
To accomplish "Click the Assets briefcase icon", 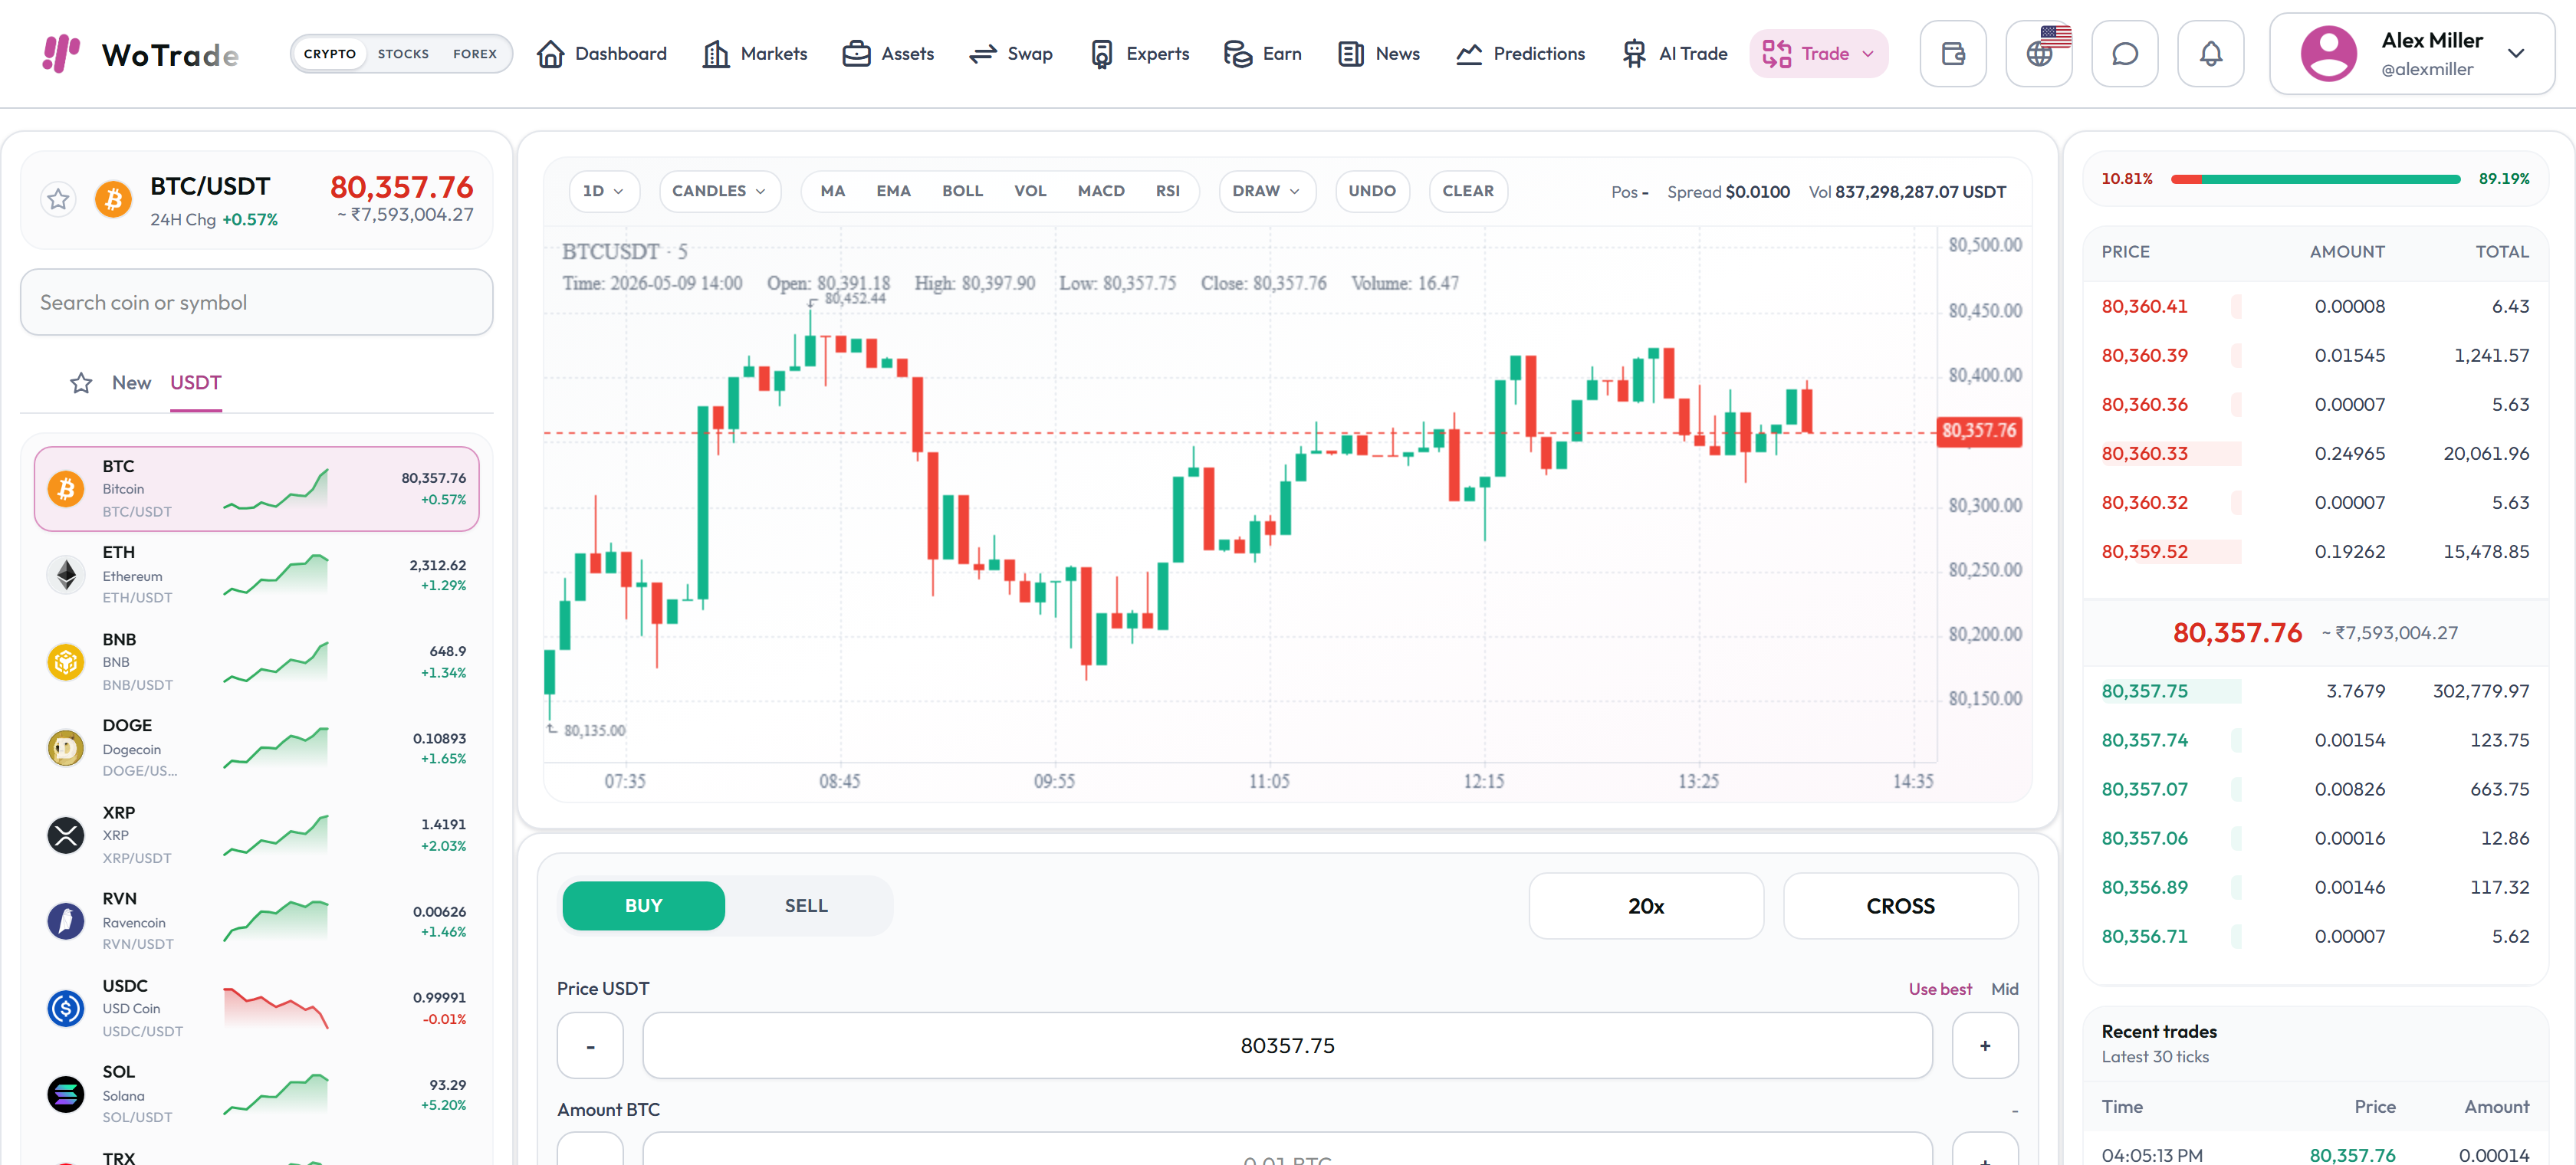I will click(x=856, y=54).
